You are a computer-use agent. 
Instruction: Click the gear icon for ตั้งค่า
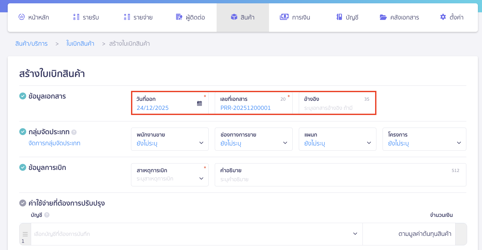coord(443,17)
